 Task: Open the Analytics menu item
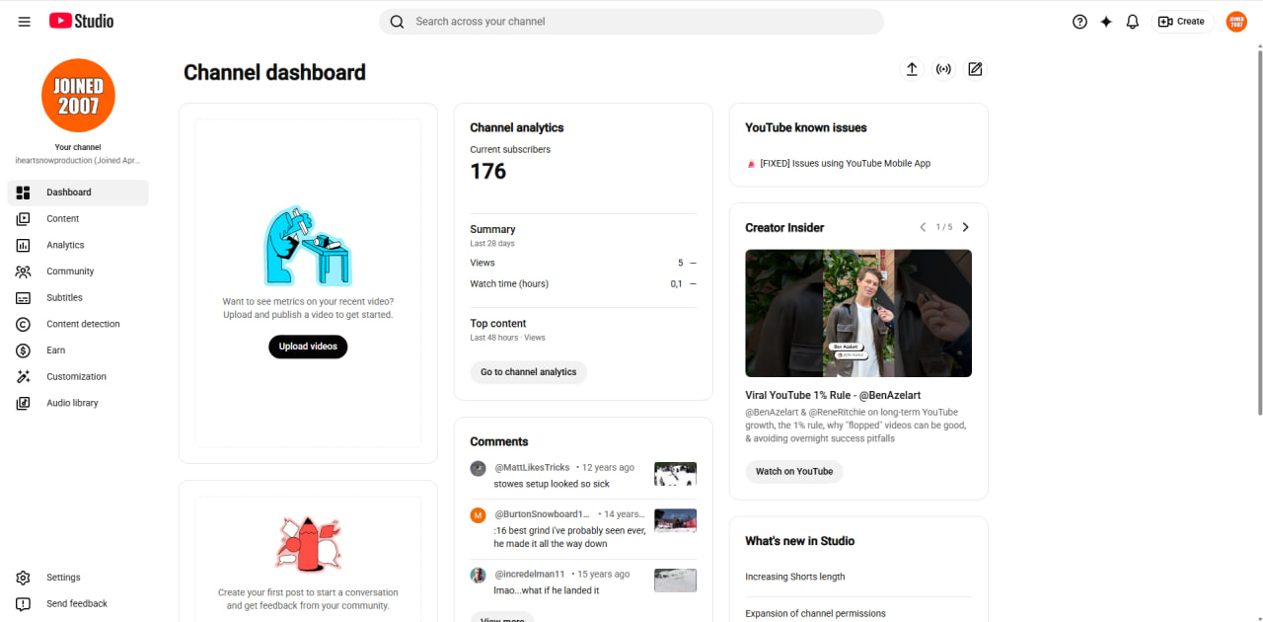coord(78,245)
